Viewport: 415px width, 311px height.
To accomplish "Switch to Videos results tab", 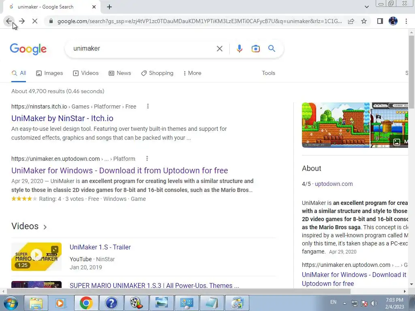I will 86,73.
